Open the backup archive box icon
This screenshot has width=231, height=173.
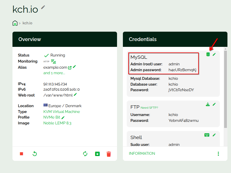(97, 154)
